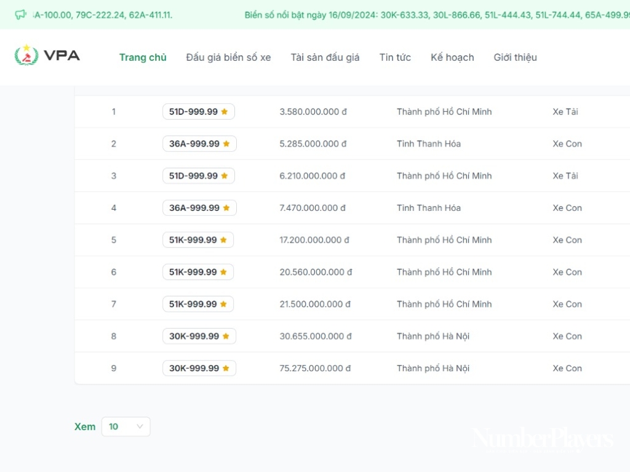Open plate 51K-999.99 priced 20.560.000.000 đ
Image resolution: width=630 pixels, height=472 pixels.
(x=193, y=272)
